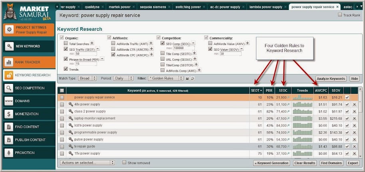Enable Title Comp (SEOTC) checkbox
The image size is (365, 172).
pyautogui.click(x=163, y=53)
